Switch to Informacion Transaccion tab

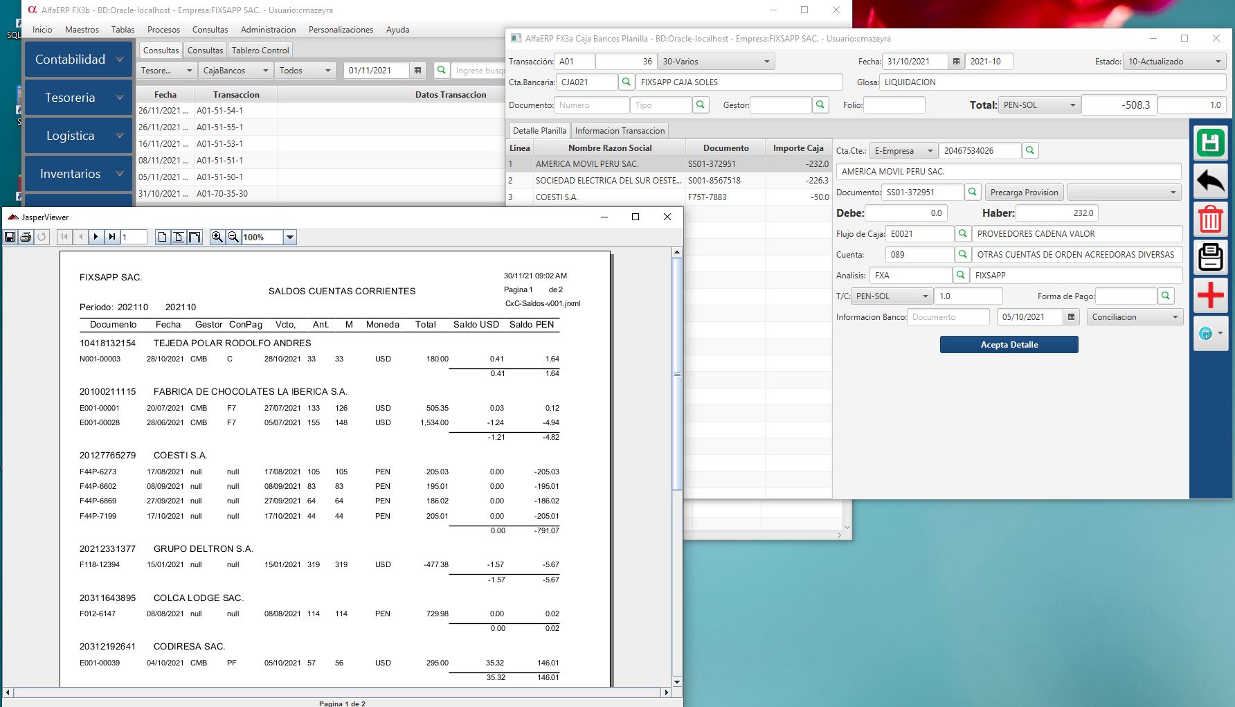tap(620, 131)
